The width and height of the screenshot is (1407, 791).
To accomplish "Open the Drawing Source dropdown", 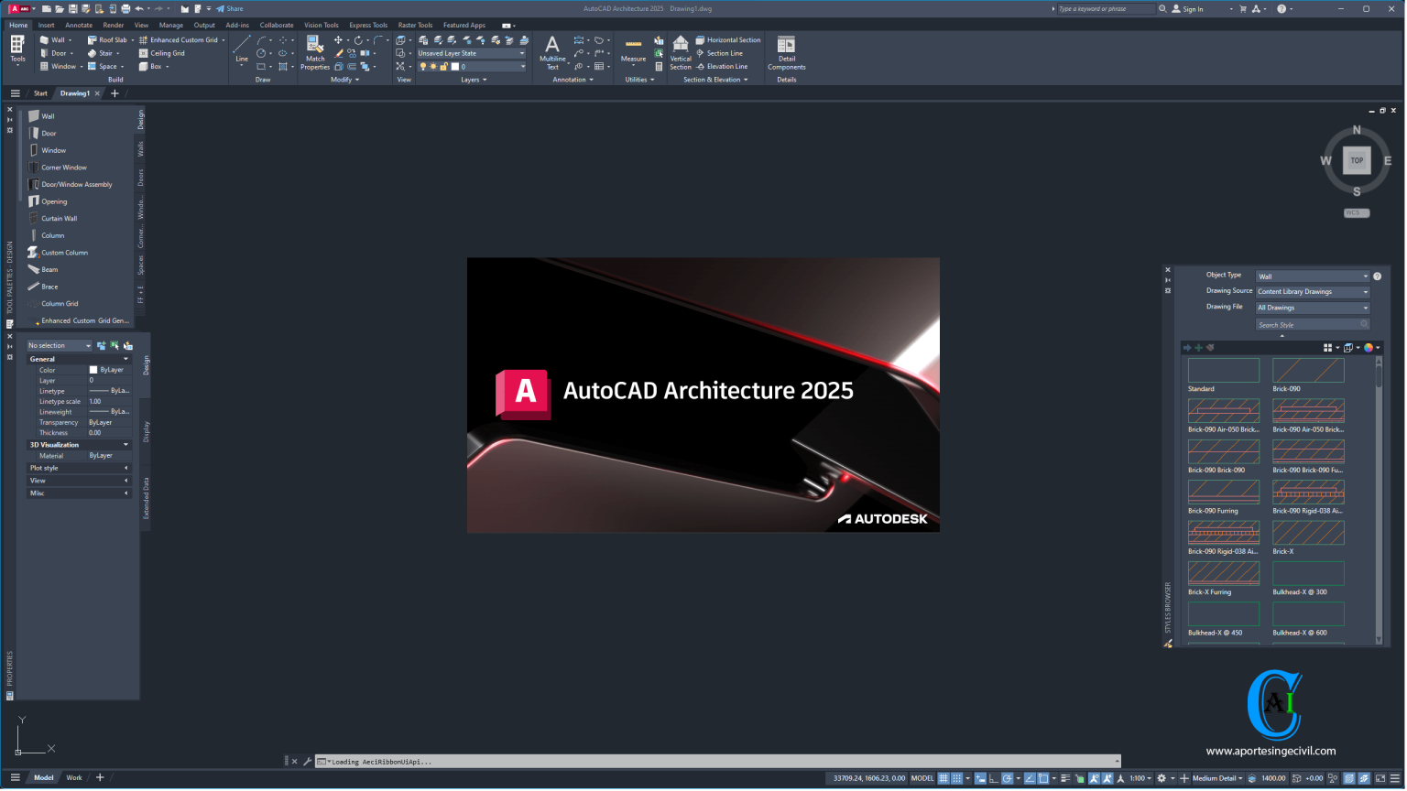I will click(1365, 291).
